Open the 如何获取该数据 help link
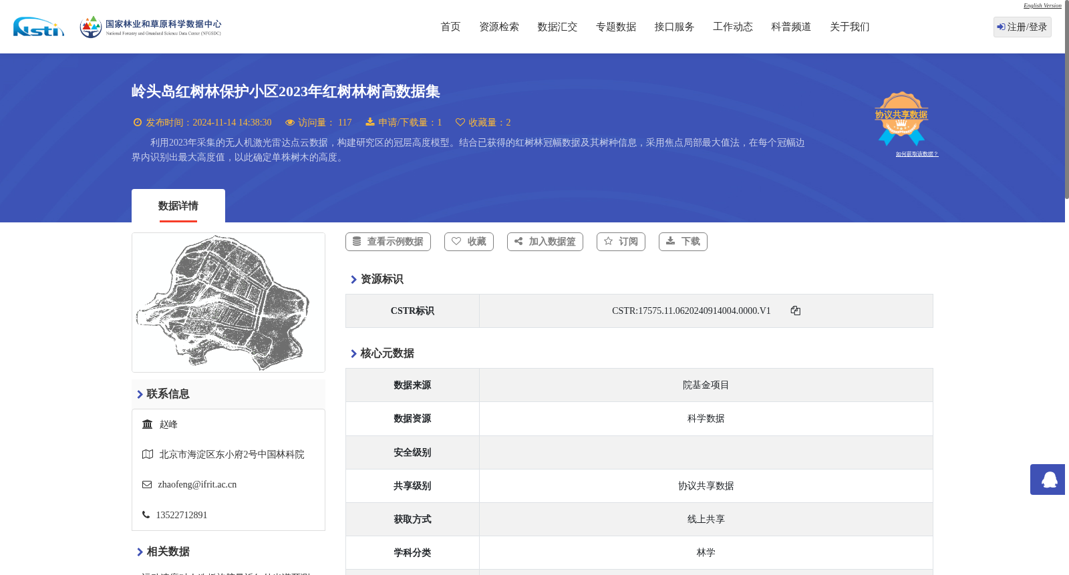This screenshot has width=1069, height=575. pyautogui.click(x=917, y=154)
